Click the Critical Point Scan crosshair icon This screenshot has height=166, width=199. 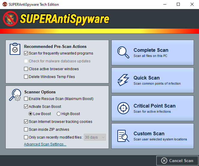point(123,108)
